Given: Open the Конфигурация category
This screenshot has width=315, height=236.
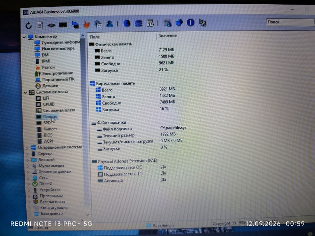Looking at the screenshot, I should 54,208.
